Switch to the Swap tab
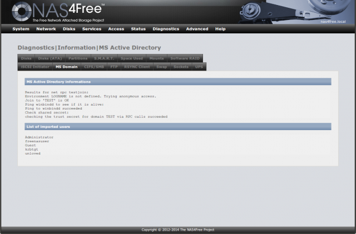 [162, 67]
